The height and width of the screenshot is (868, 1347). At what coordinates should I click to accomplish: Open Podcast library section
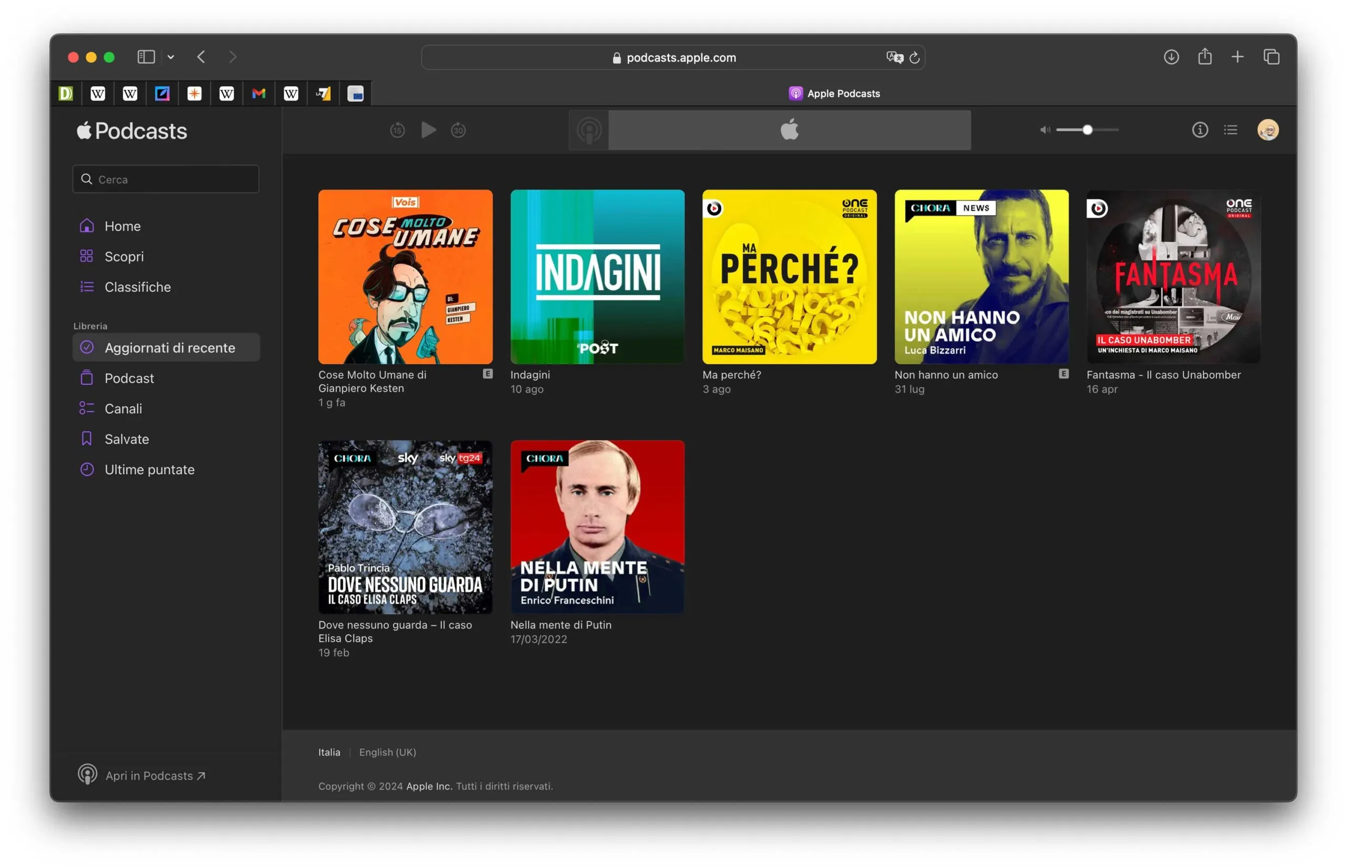pos(166,378)
